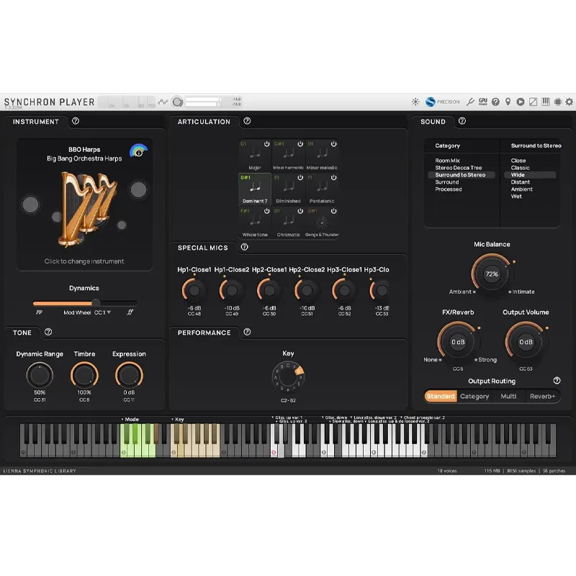The height and width of the screenshot is (576, 576).
Task: Click the master volume knob in top bar
Action: (177, 102)
